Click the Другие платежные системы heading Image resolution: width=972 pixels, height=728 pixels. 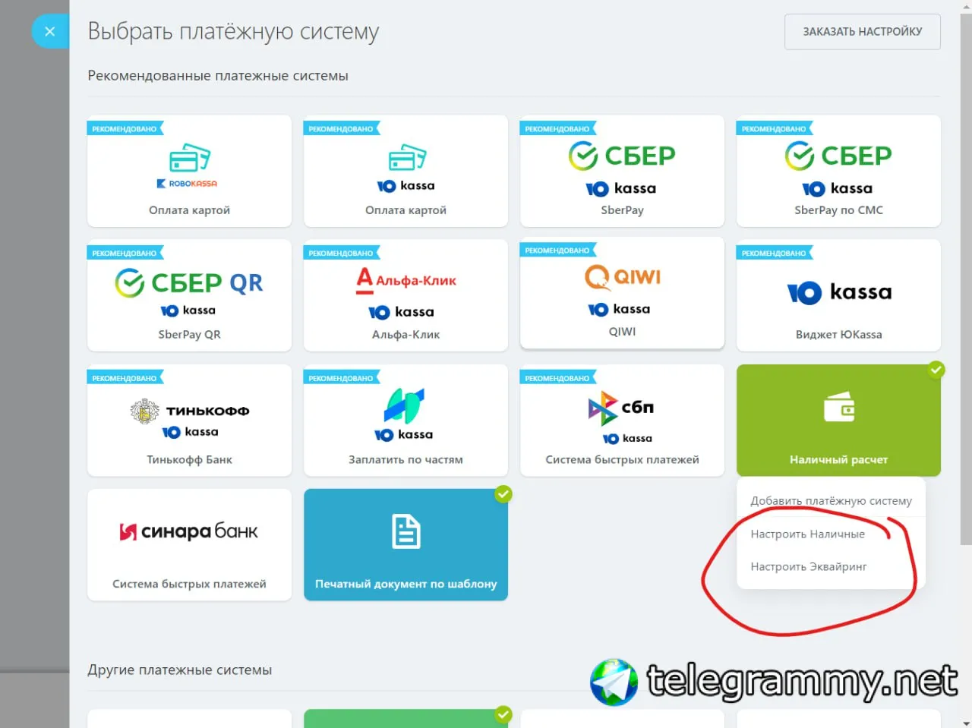(x=179, y=670)
